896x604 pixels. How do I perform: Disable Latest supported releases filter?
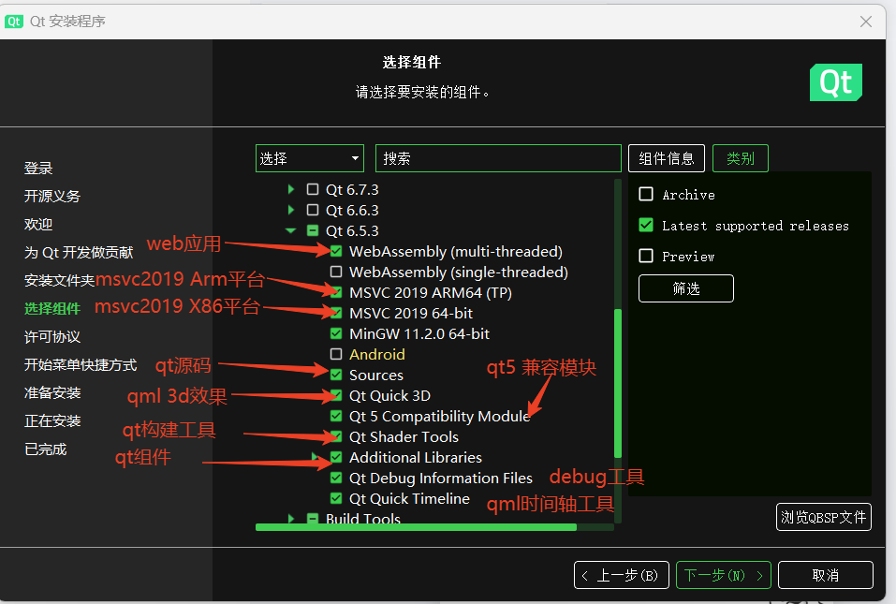(646, 225)
